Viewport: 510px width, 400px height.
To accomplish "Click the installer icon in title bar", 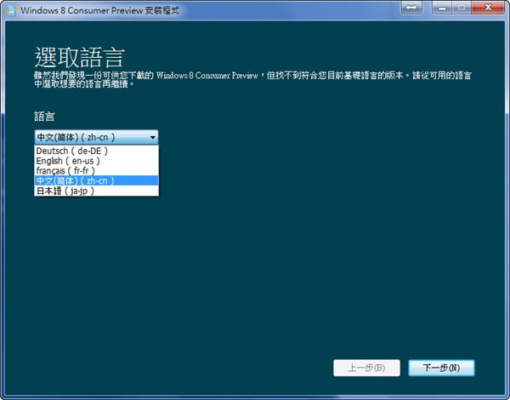I will tap(11, 10).
